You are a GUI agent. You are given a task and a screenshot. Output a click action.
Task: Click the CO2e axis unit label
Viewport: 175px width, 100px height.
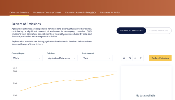[x=15, y=68]
